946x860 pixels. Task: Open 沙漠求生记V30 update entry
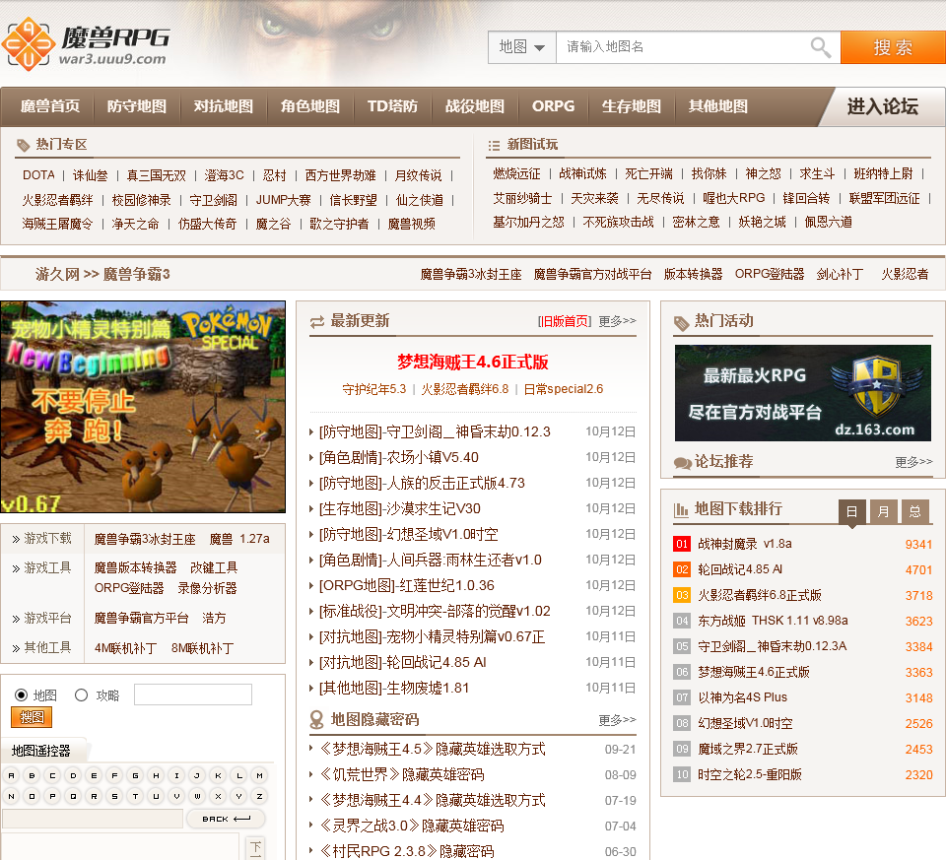[400, 509]
